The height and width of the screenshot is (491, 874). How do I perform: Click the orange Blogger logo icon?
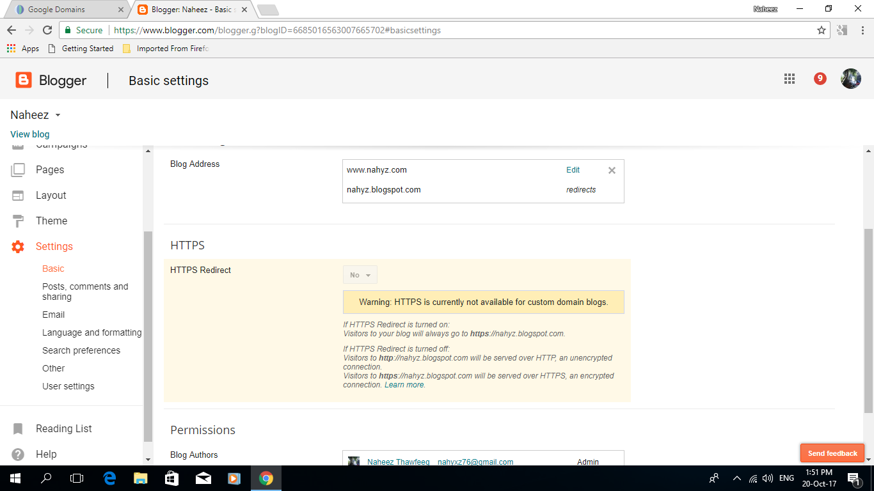[x=24, y=80]
